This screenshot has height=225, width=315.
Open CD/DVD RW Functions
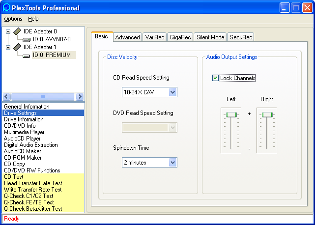pos(43,170)
